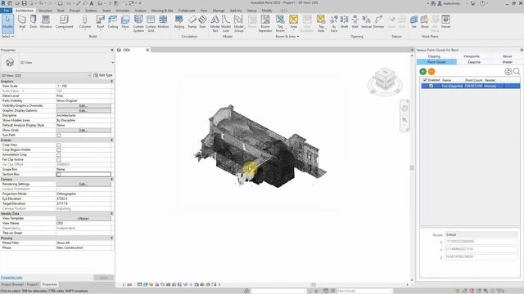524x294 pixels.
Task: Open the File menu tab
Action: click(7, 11)
